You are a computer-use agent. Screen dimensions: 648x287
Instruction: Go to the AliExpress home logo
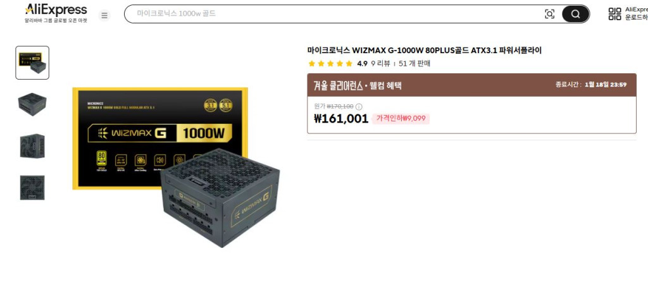56,13
